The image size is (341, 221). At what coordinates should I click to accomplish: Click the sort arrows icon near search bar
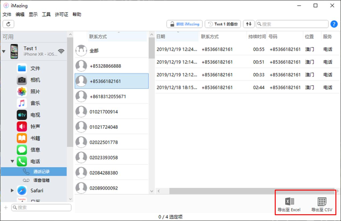coord(248,24)
